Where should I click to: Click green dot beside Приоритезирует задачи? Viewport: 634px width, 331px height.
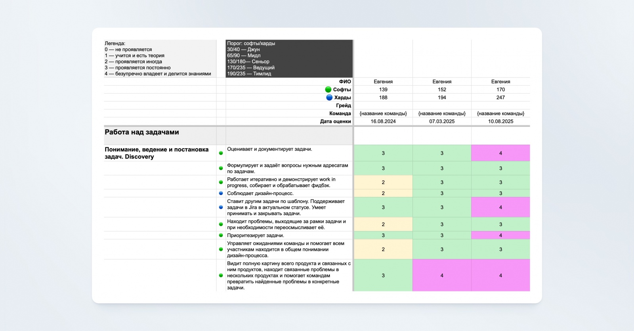[x=221, y=235]
